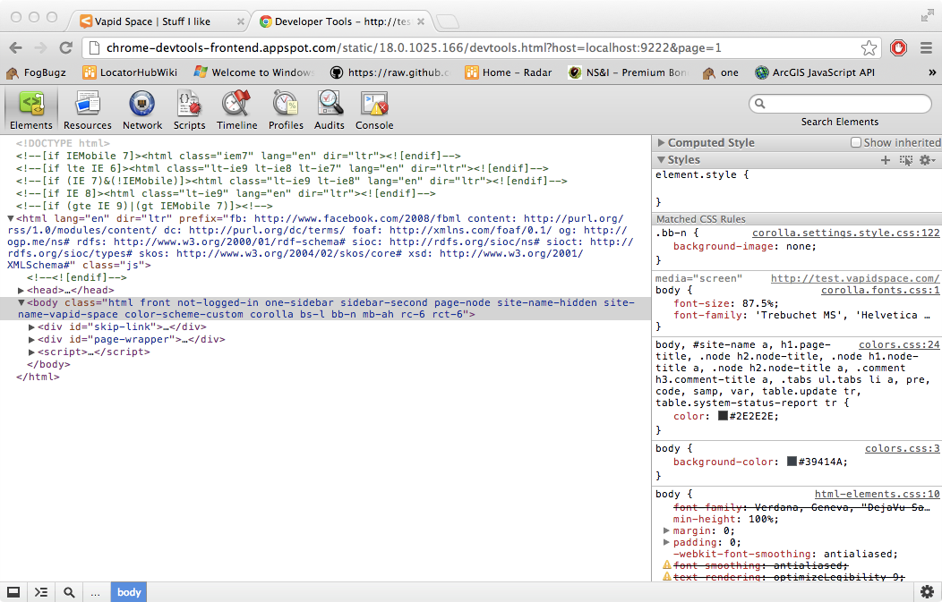Viewport: 942px width, 602px height.
Task: Click the font-smoothing warning icon
Action: click(666, 565)
